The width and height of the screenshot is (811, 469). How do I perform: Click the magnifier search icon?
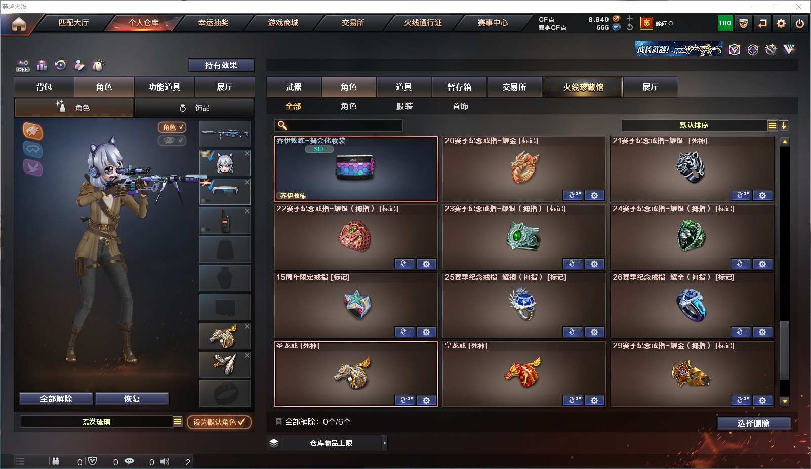pyautogui.click(x=282, y=125)
